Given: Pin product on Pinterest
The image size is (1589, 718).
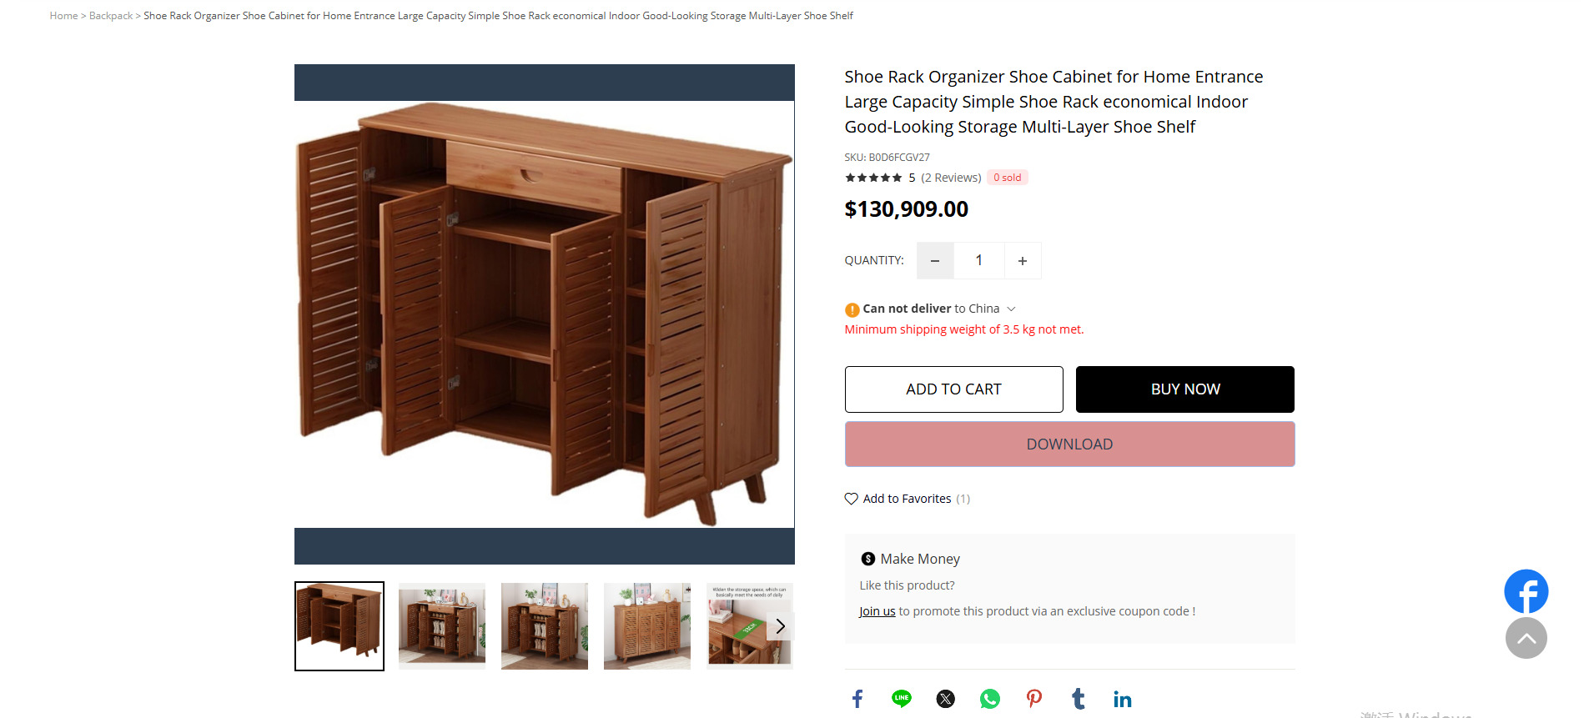Looking at the screenshot, I should (1034, 699).
